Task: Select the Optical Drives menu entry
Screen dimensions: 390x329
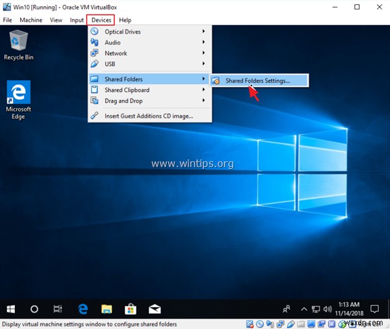Action: [x=150, y=32]
